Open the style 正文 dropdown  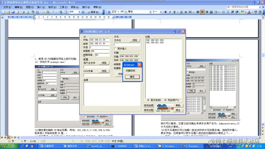pos(126,12)
